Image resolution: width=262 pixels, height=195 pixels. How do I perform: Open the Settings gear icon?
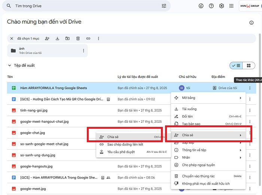coord(222,6)
